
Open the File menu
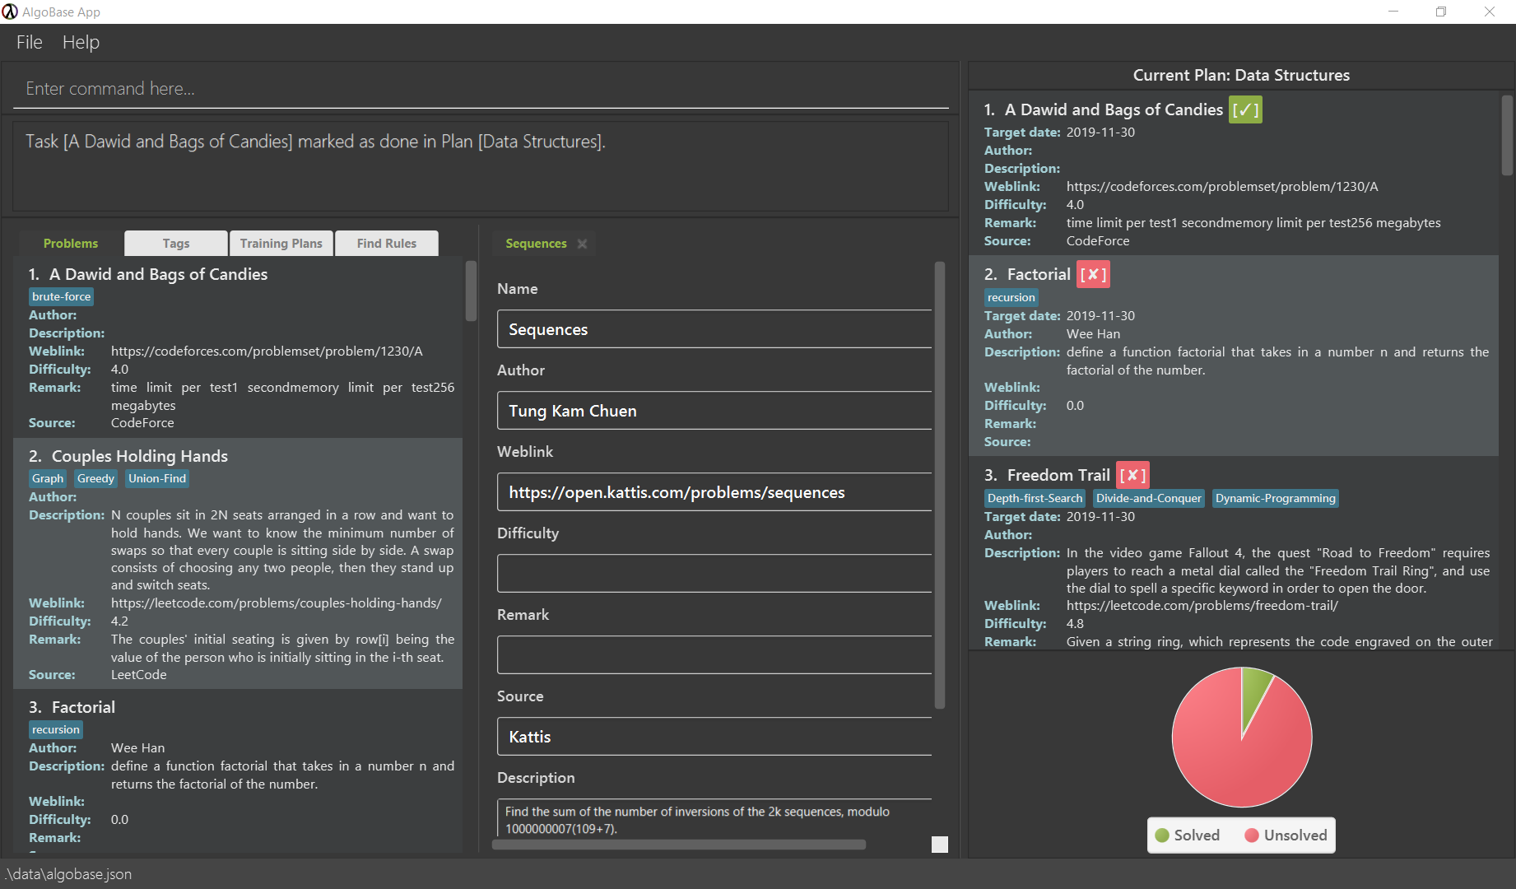tap(29, 42)
